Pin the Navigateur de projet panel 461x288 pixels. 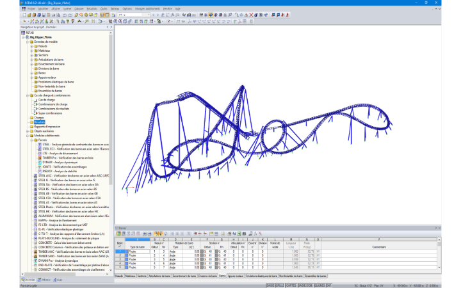click(x=108, y=27)
